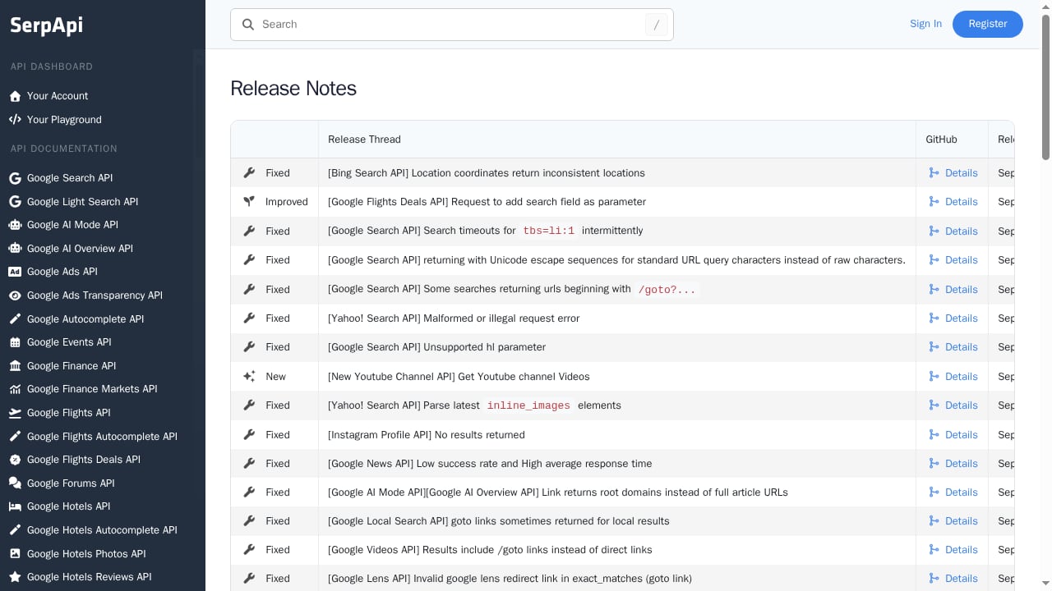Click "[Instagram Profile API] No results returned" text
The height and width of the screenshot is (591, 1052).
tap(426, 435)
